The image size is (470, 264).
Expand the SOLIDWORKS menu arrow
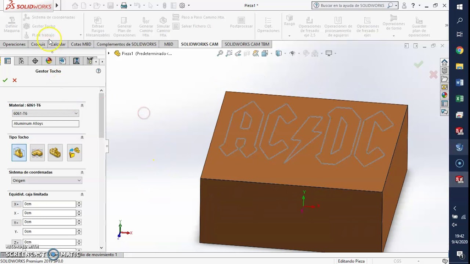[57, 5]
